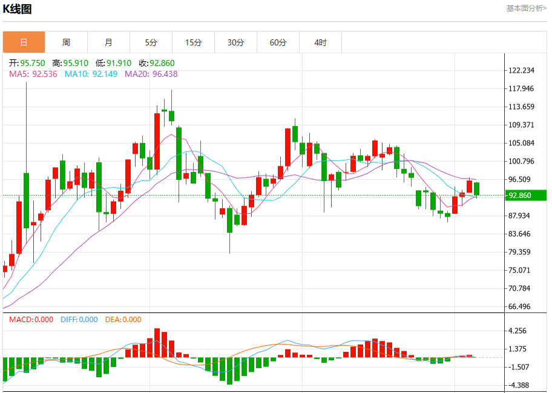Select the 日 daily chart tab

coord(24,42)
